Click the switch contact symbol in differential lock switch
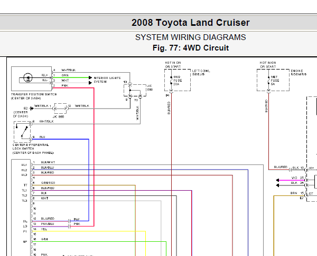317x256 pixels. click(x=22, y=132)
